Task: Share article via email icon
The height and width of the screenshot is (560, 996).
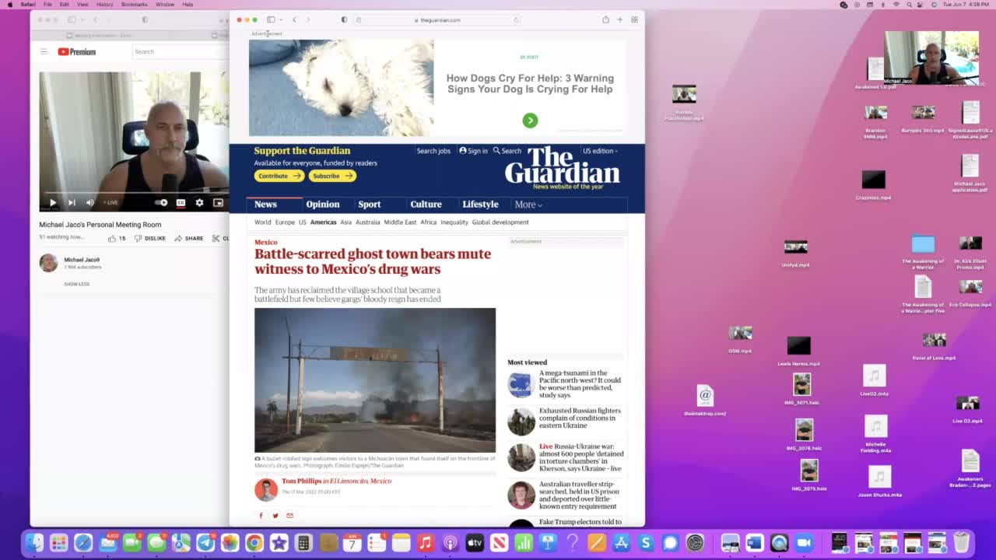Action: [289, 516]
